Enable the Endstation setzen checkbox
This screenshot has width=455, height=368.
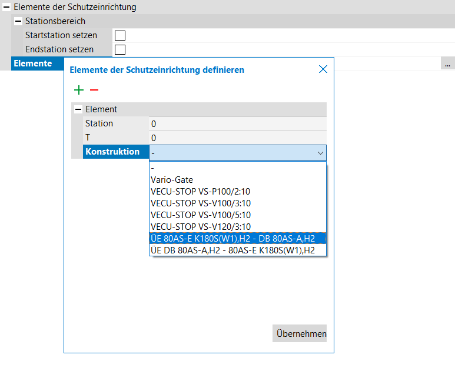(x=120, y=50)
